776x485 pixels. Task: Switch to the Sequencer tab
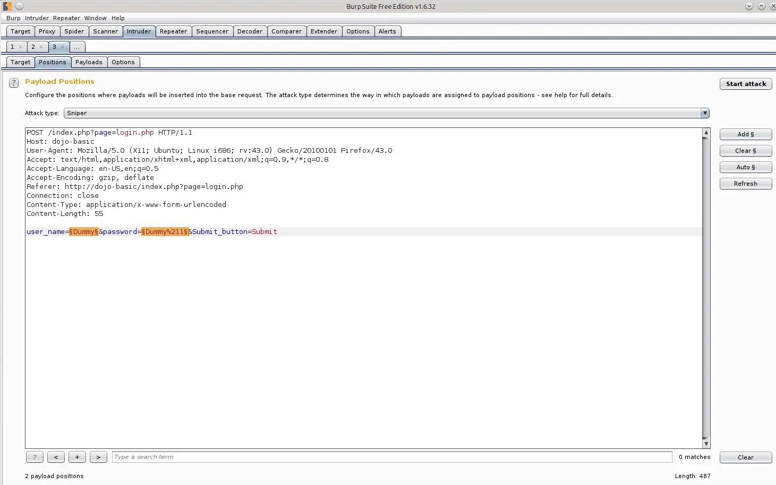click(212, 31)
